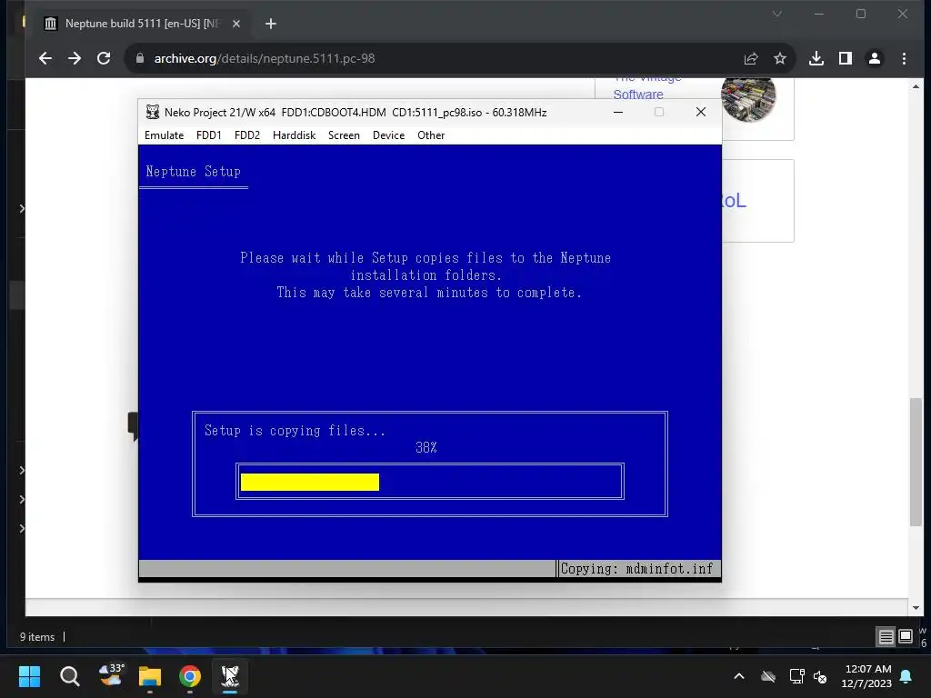Click the muted volume tray icon
This screenshot has height=698, width=931.
820,676
